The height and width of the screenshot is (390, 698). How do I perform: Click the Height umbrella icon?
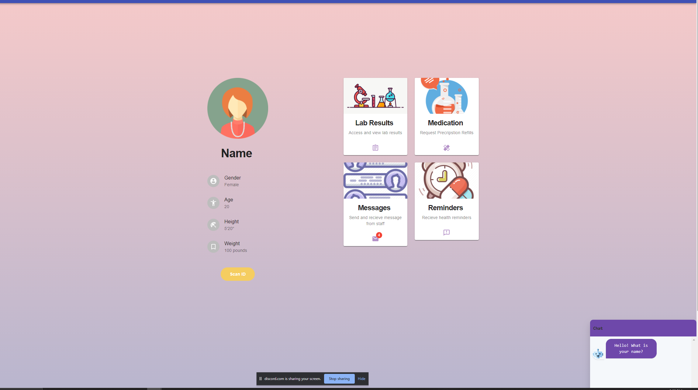(213, 225)
